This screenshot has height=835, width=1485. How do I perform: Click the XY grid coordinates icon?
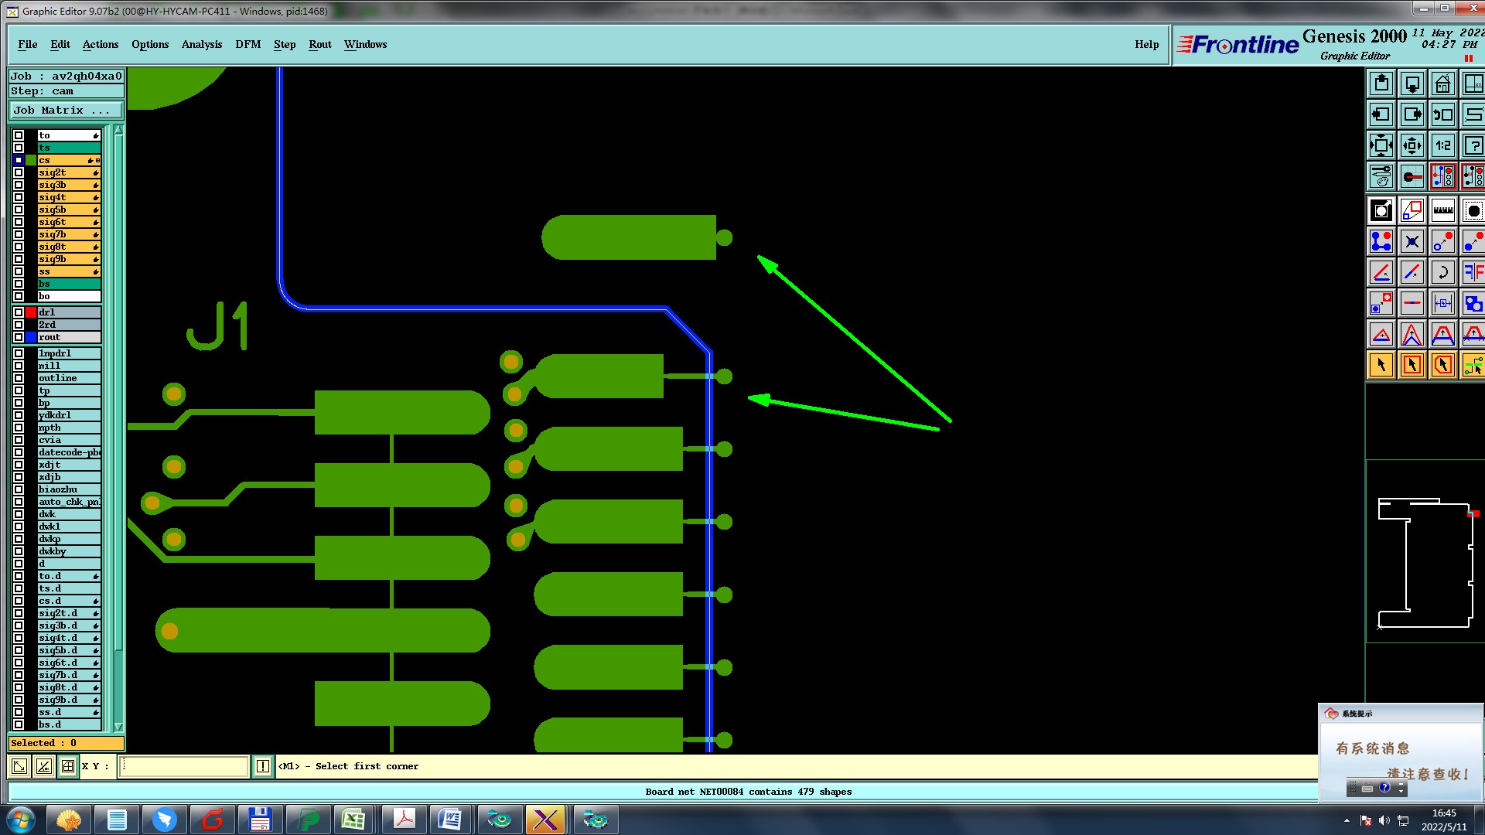click(1473, 83)
